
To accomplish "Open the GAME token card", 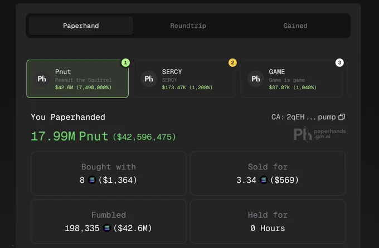I will click(291, 79).
